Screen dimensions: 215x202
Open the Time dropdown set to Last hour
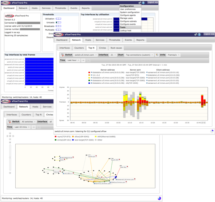pyautogui.click(x=73, y=60)
